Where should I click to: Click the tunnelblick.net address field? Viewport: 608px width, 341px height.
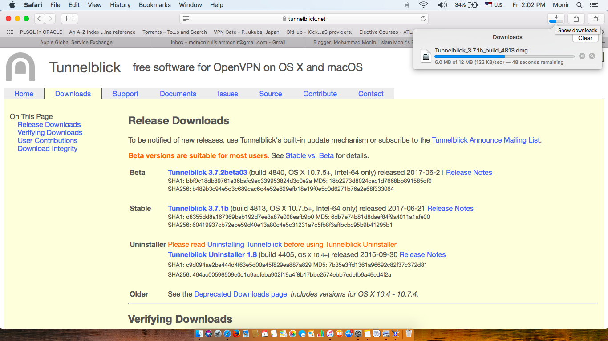click(304, 19)
